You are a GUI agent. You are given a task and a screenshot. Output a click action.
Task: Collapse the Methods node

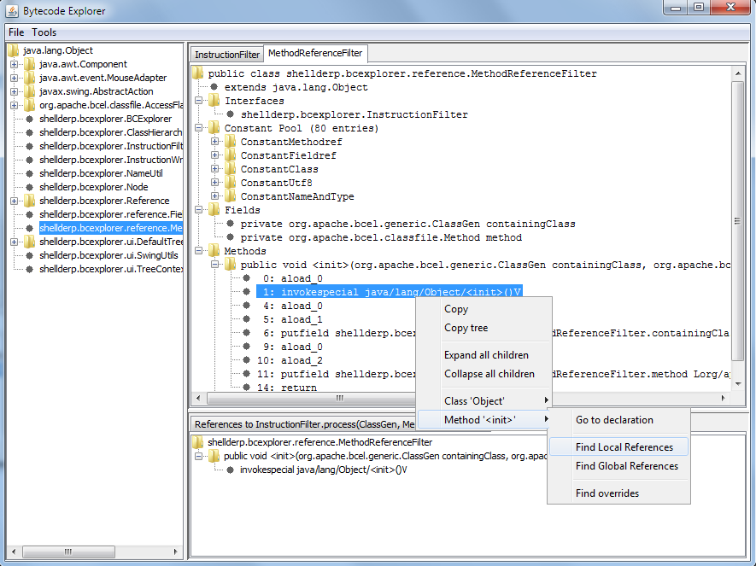pos(198,251)
